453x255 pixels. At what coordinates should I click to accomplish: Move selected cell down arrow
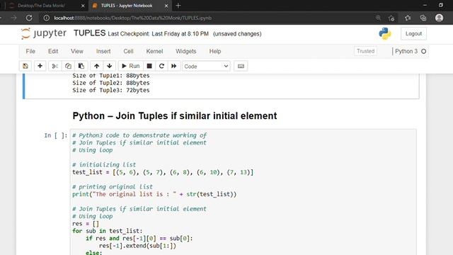coord(110,66)
